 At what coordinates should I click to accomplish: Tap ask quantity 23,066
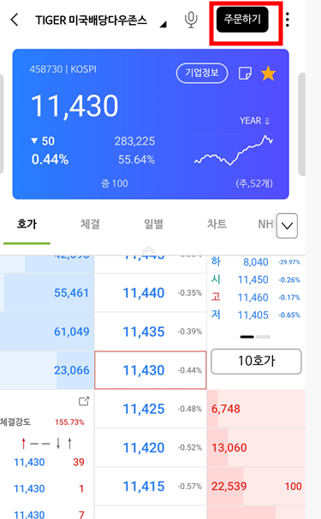[x=72, y=370]
